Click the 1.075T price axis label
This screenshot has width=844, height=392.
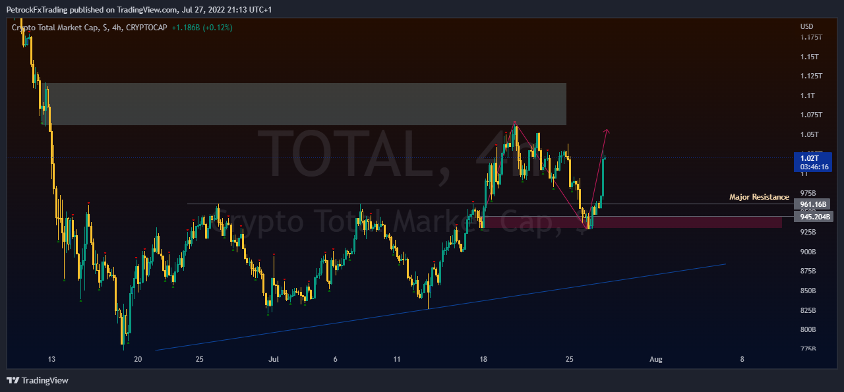pyautogui.click(x=810, y=115)
